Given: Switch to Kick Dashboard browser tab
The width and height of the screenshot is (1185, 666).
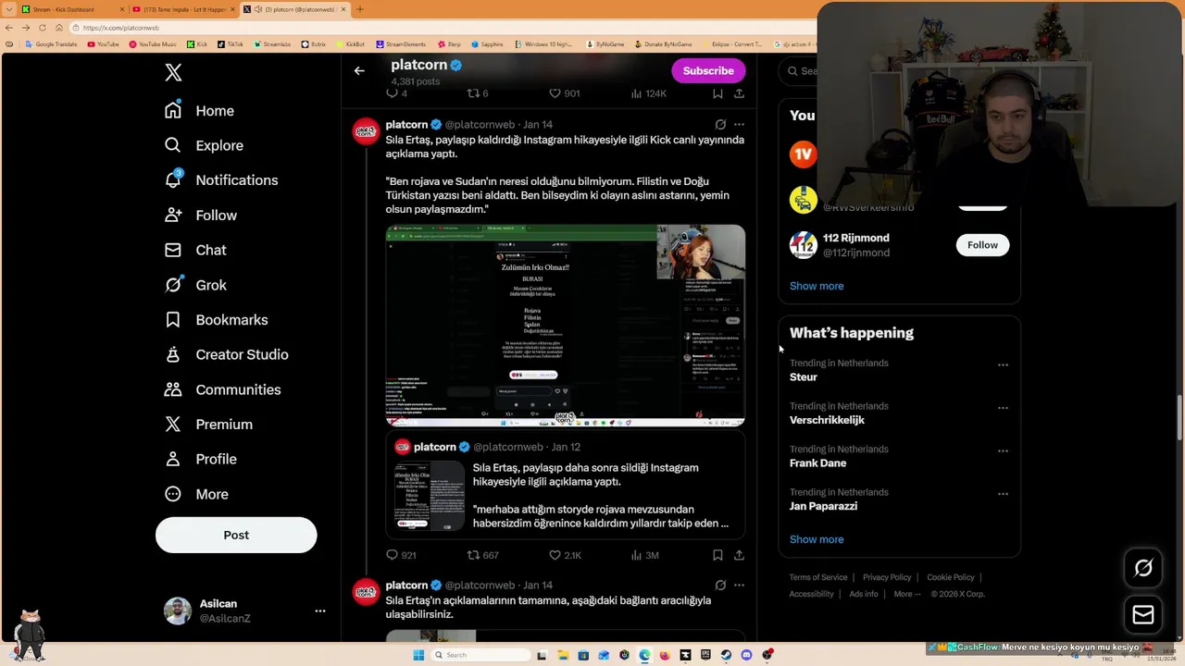Looking at the screenshot, I should 72,9.
